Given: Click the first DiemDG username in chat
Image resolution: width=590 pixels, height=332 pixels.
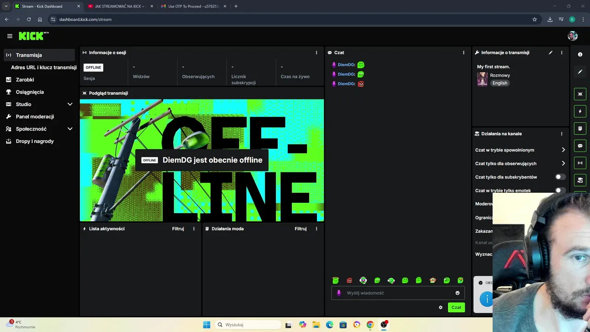Looking at the screenshot, I should (x=346, y=65).
